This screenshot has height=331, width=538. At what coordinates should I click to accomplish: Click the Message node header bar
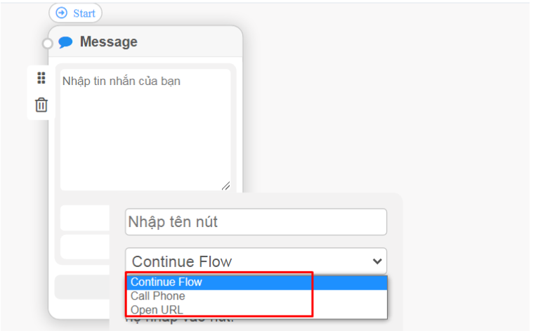[145, 41]
